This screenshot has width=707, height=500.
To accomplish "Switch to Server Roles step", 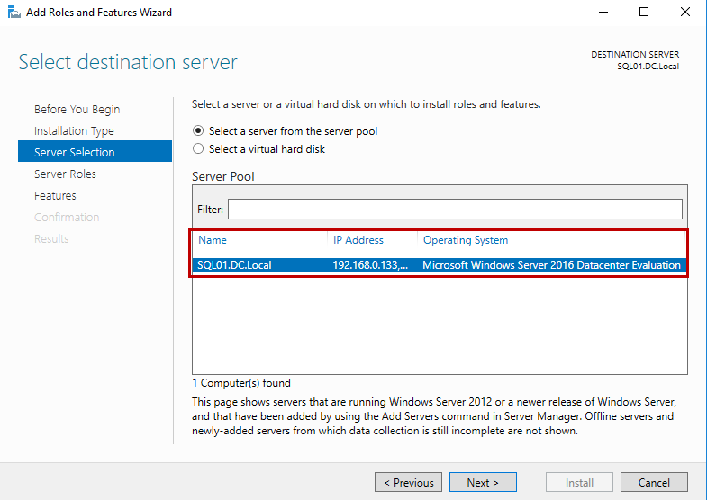I will (x=65, y=174).
